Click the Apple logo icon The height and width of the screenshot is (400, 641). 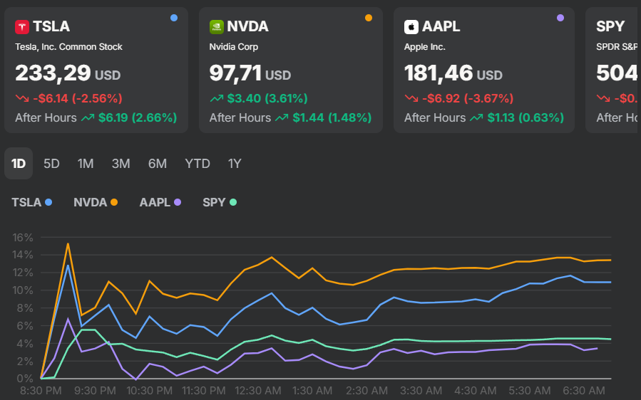pyautogui.click(x=411, y=27)
